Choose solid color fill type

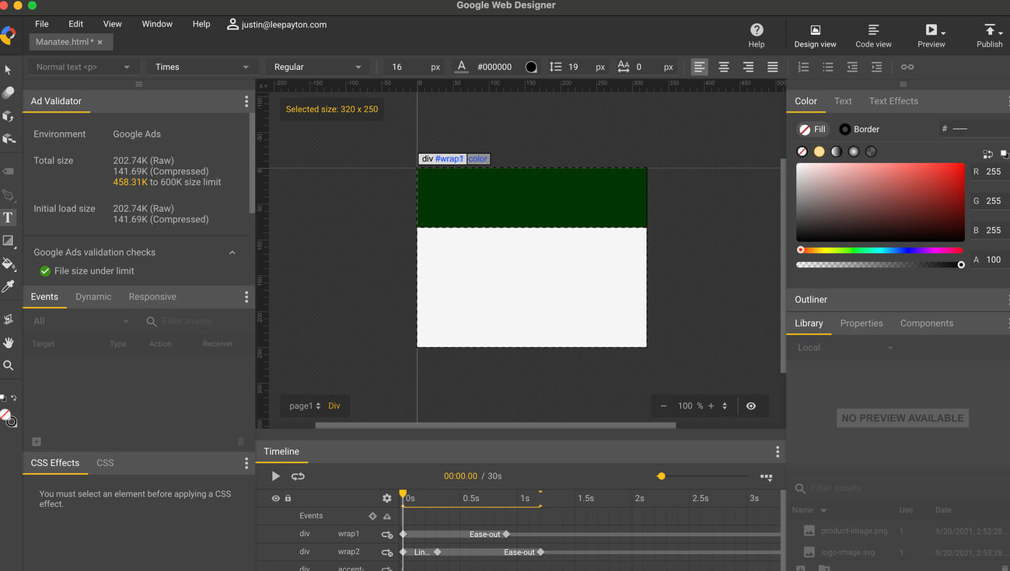[x=820, y=151]
